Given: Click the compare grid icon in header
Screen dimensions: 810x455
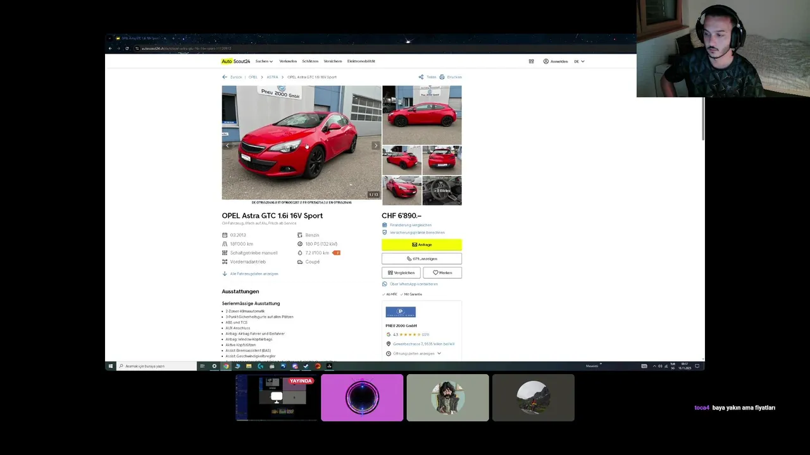Looking at the screenshot, I should point(532,61).
